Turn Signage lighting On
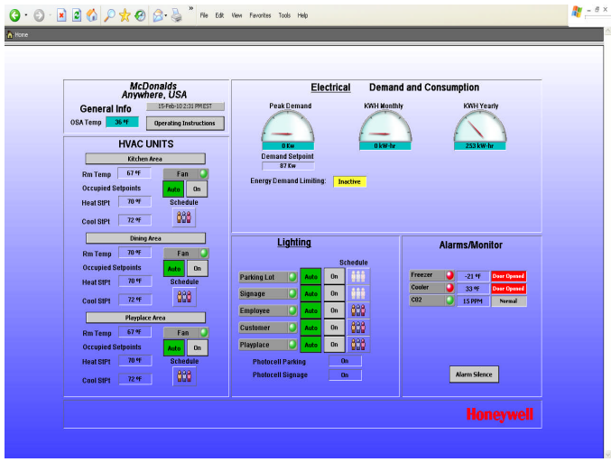Viewport: 611px width, 462px height. (334, 293)
